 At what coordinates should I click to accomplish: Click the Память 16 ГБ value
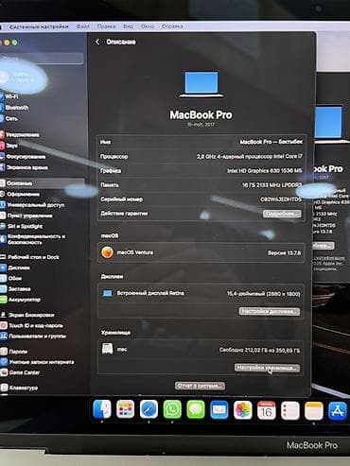pyautogui.click(x=271, y=185)
